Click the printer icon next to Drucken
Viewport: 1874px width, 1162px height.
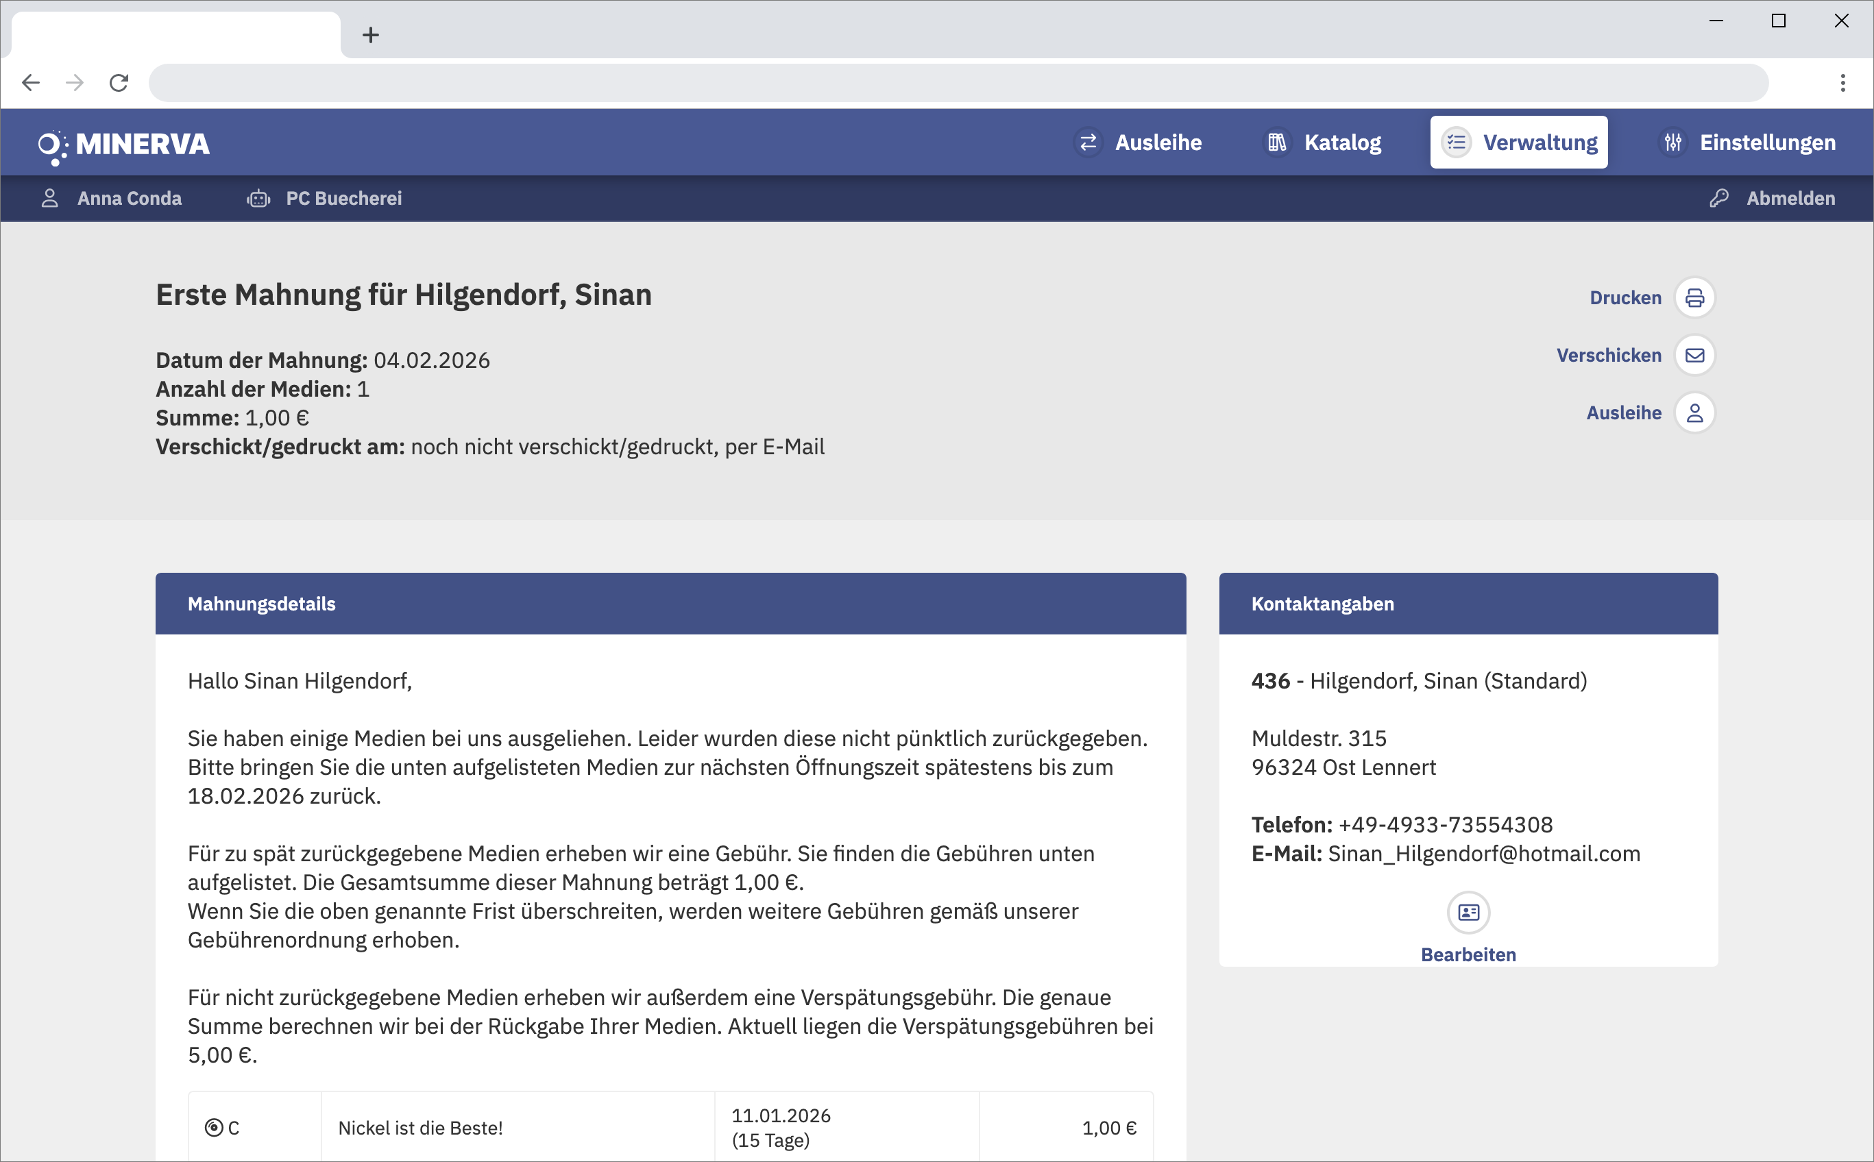click(1694, 297)
